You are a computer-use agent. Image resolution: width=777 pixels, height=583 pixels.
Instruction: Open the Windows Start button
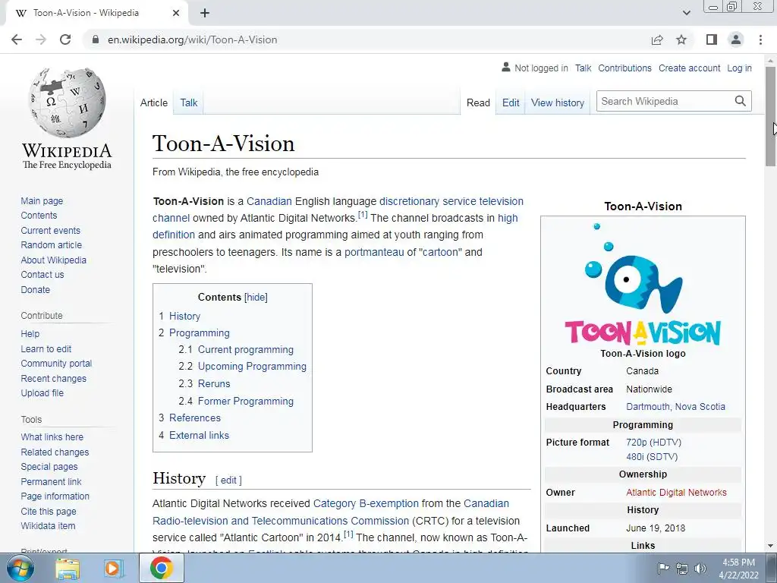pyautogui.click(x=20, y=568)
